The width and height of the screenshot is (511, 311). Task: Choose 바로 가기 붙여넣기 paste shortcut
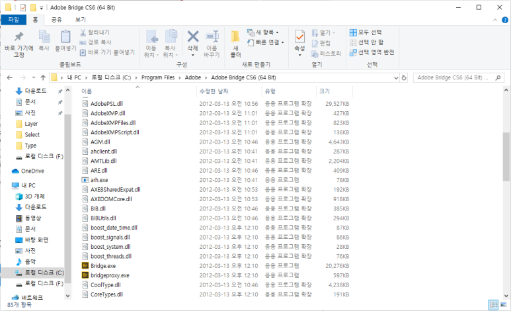107,52
